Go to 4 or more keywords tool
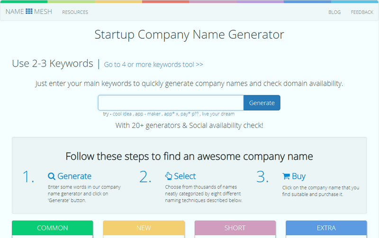 click(153, 65)
